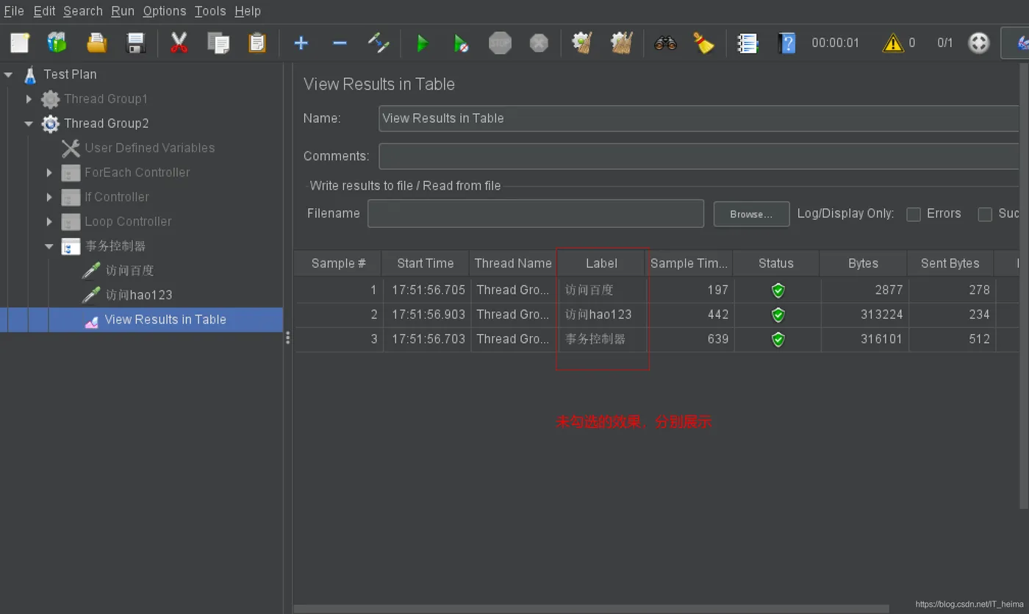1029x614 pixels.
Task: Open Help with question mark icon
Action: tap(787, 43)
